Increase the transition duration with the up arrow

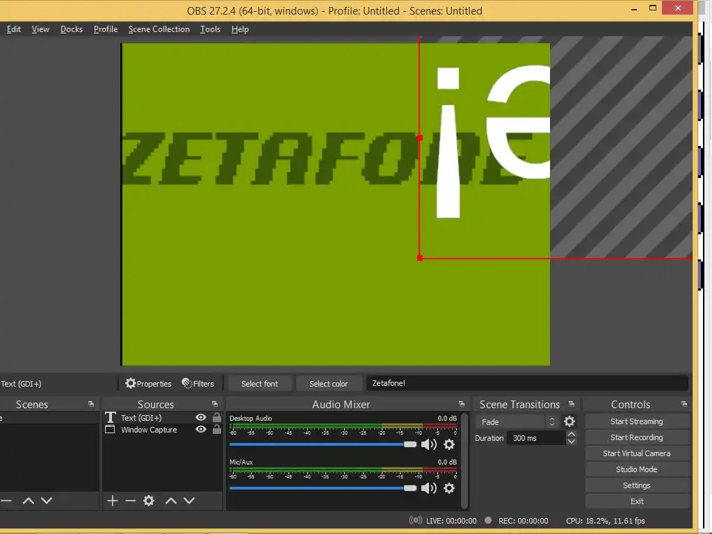(572, 434)
